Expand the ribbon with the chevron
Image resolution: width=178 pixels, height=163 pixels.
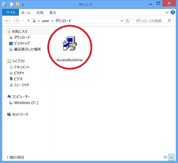pyautogui.click(x=167, y=12)
